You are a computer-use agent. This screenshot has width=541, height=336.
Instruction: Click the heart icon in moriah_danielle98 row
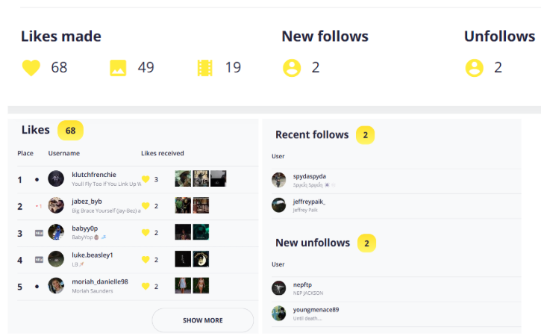coord(146,286)
